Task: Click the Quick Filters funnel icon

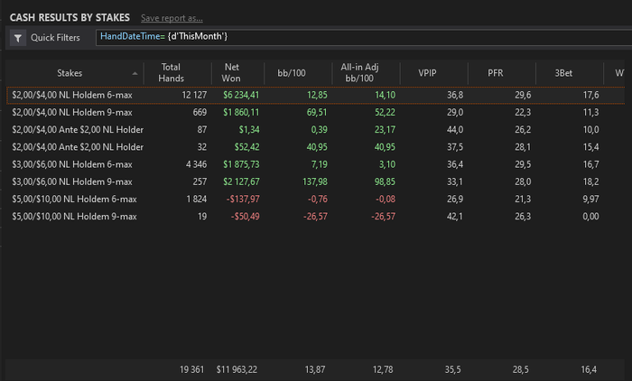Action: pyautogui.click(x=19, y=38)
